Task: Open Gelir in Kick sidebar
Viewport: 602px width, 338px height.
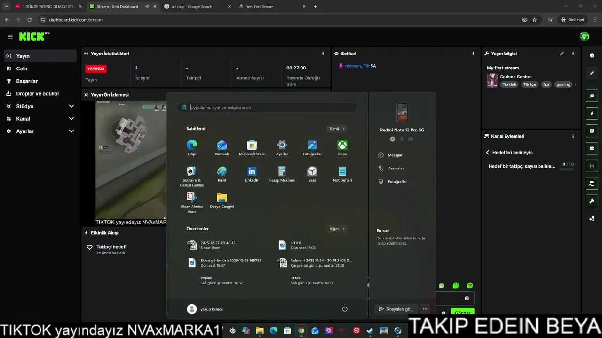Action: click(x=40, y=69)
